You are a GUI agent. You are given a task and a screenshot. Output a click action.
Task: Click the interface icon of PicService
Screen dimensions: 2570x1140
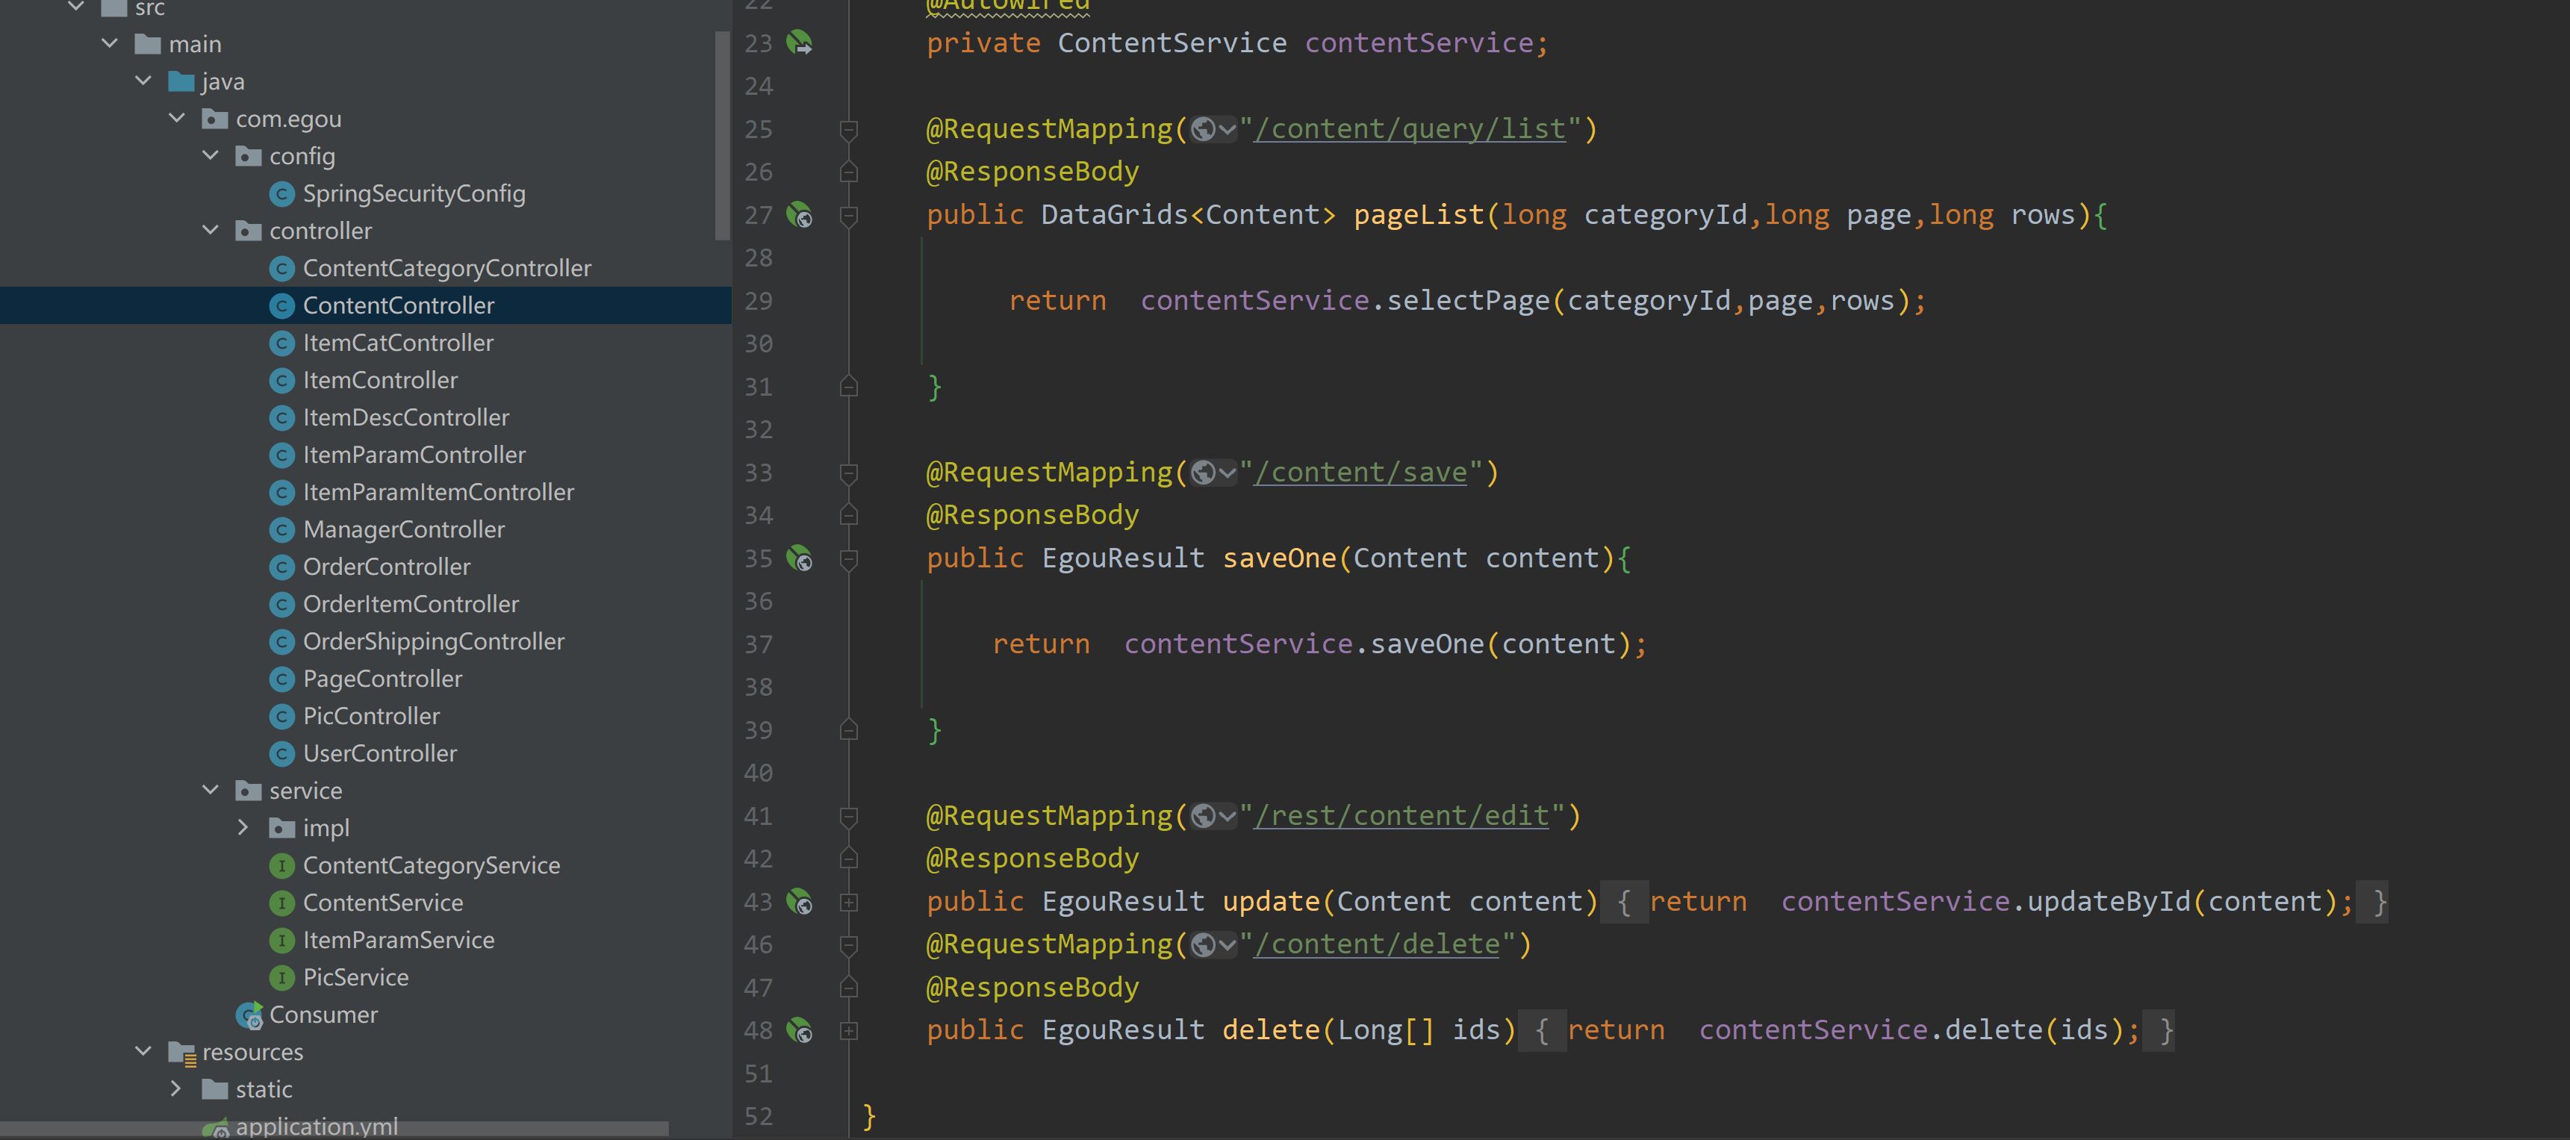pyautogui.click(x=282, y=977)
